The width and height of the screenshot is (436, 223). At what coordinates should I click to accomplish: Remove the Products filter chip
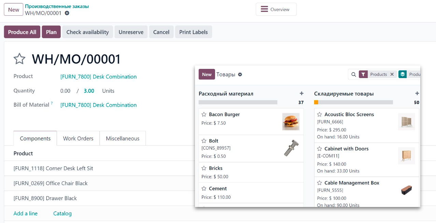tap(392, 74)
